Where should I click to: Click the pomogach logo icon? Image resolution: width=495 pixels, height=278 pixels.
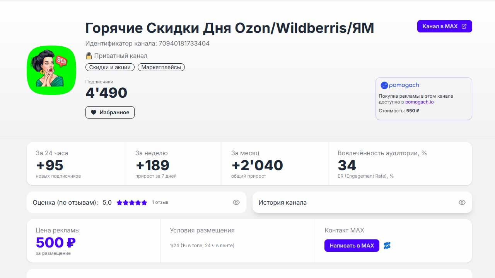coord(384,85)
